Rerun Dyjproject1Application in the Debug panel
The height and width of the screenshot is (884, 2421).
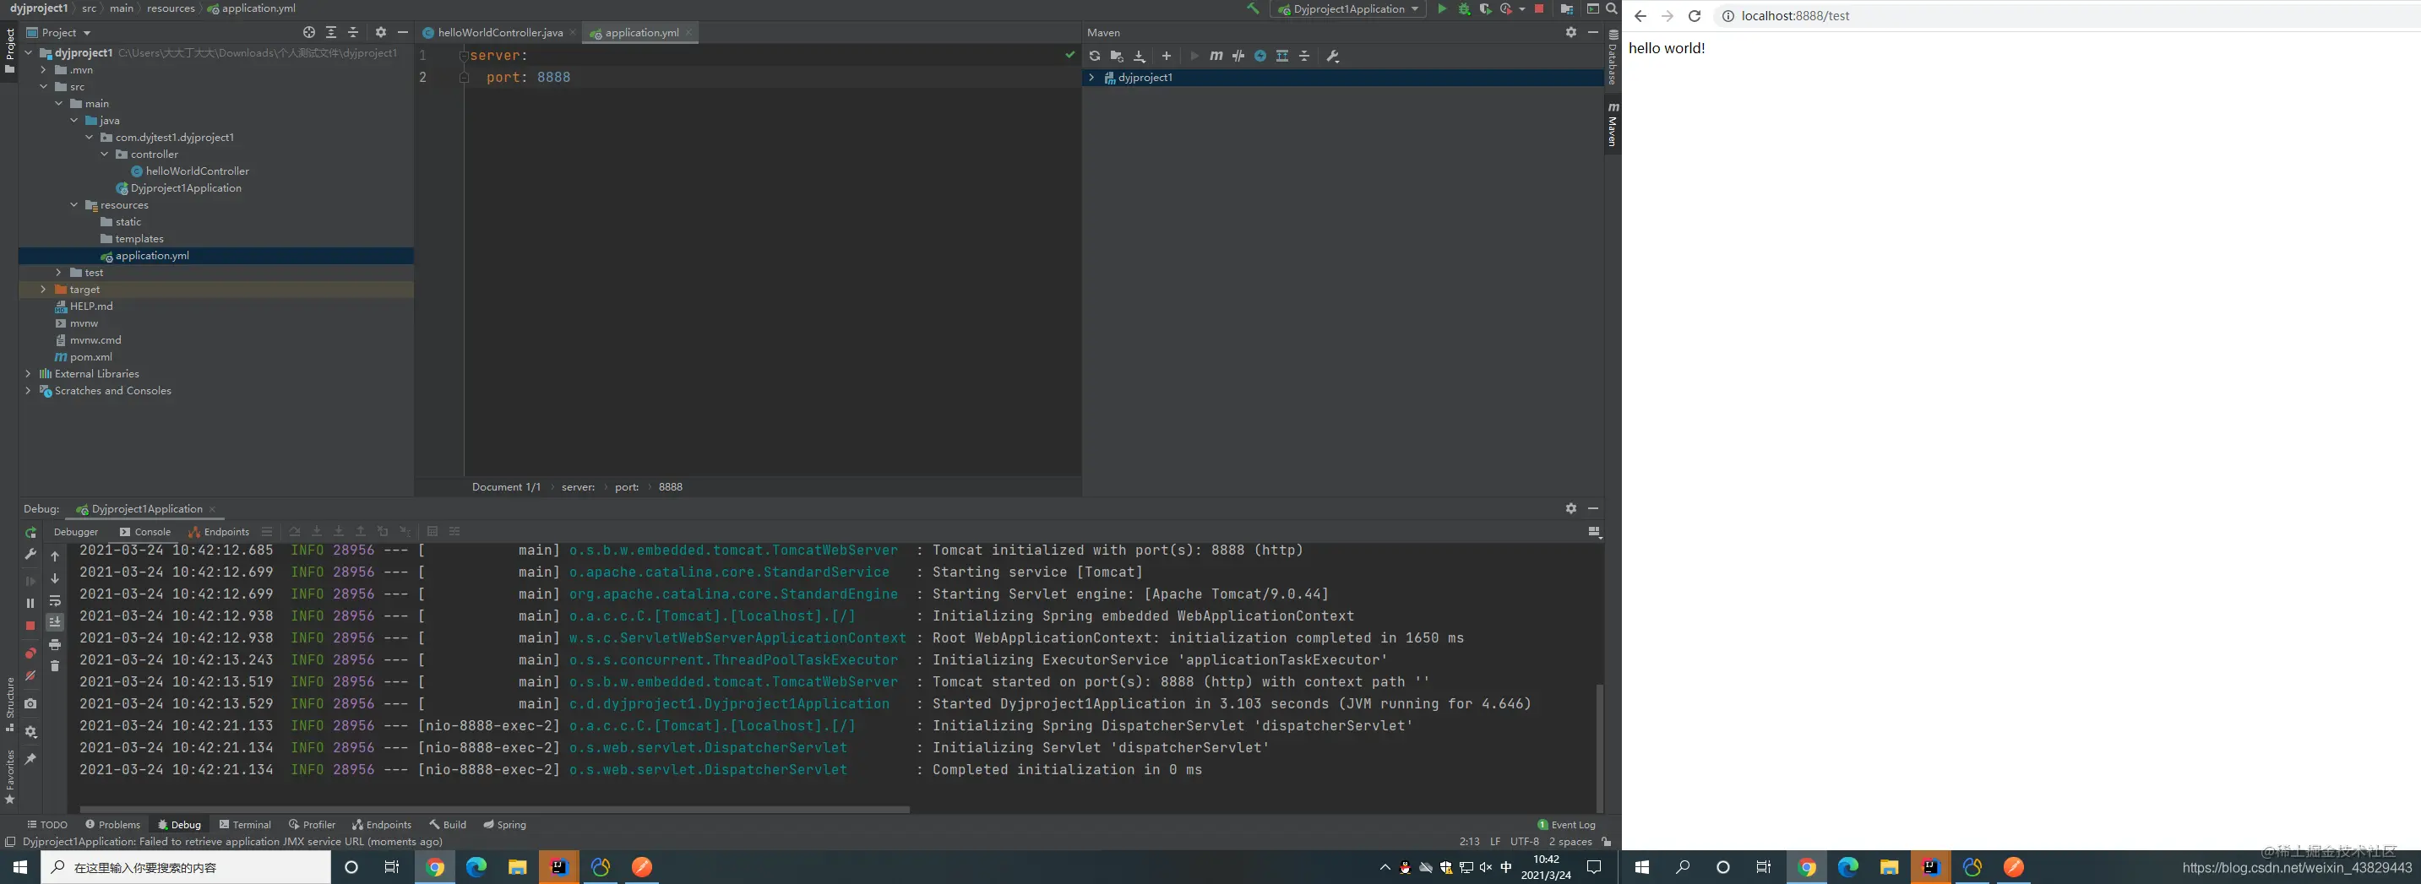(x=30, y=532)
